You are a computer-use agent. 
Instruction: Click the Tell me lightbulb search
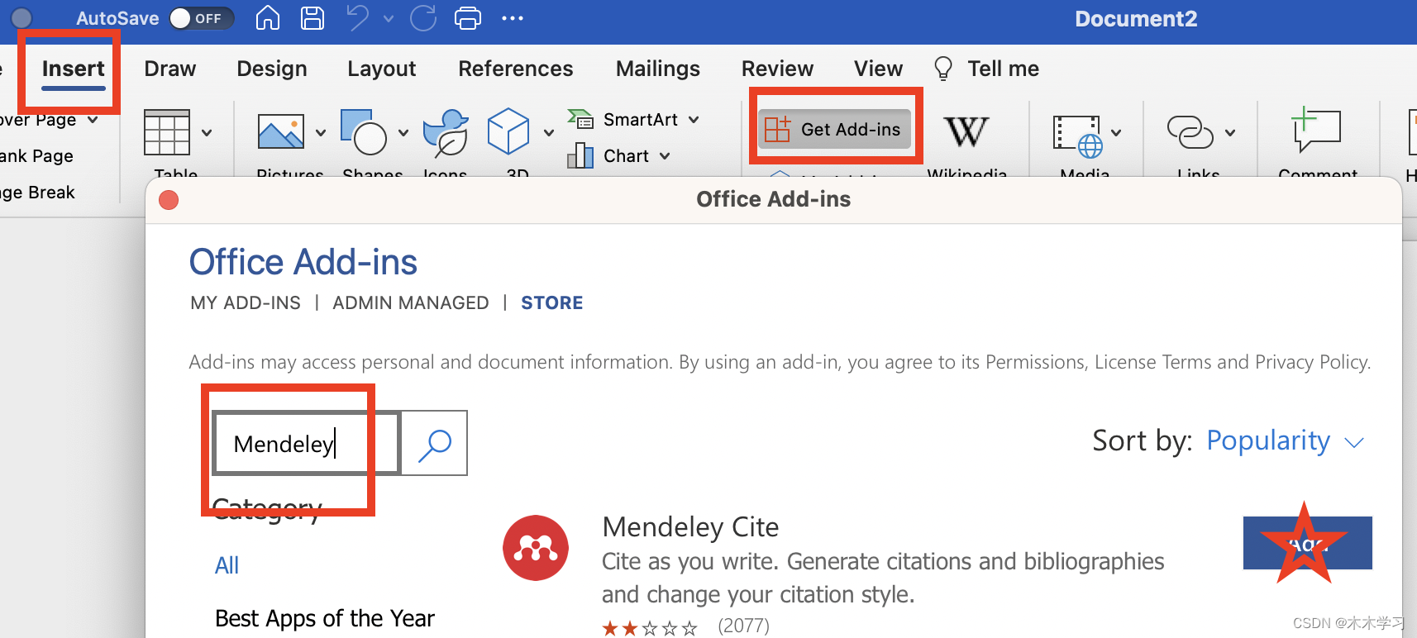coord(986,69)
